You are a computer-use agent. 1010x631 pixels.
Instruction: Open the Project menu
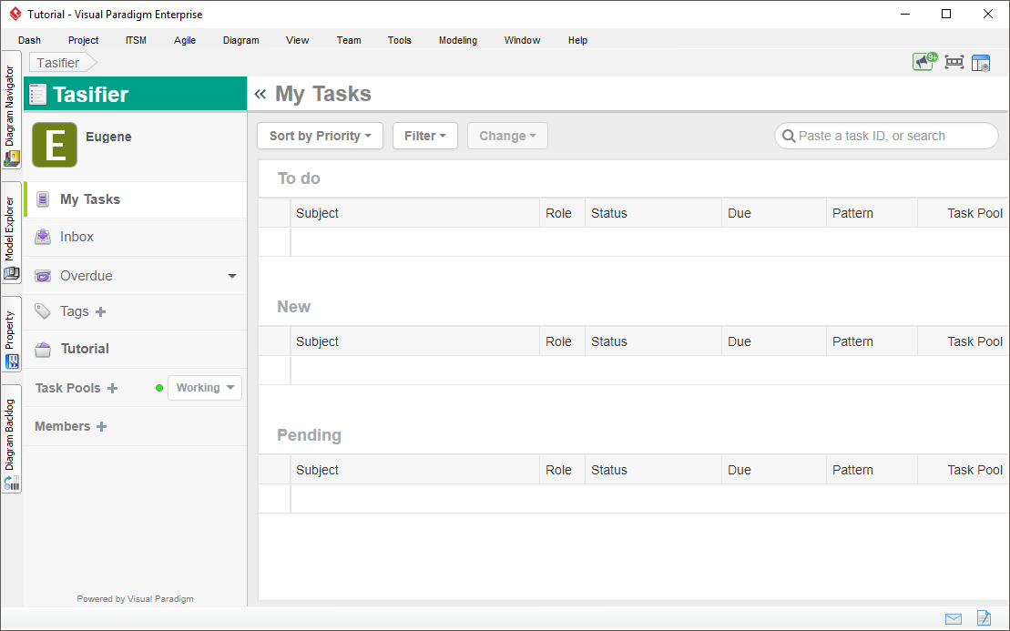(83, 40)
